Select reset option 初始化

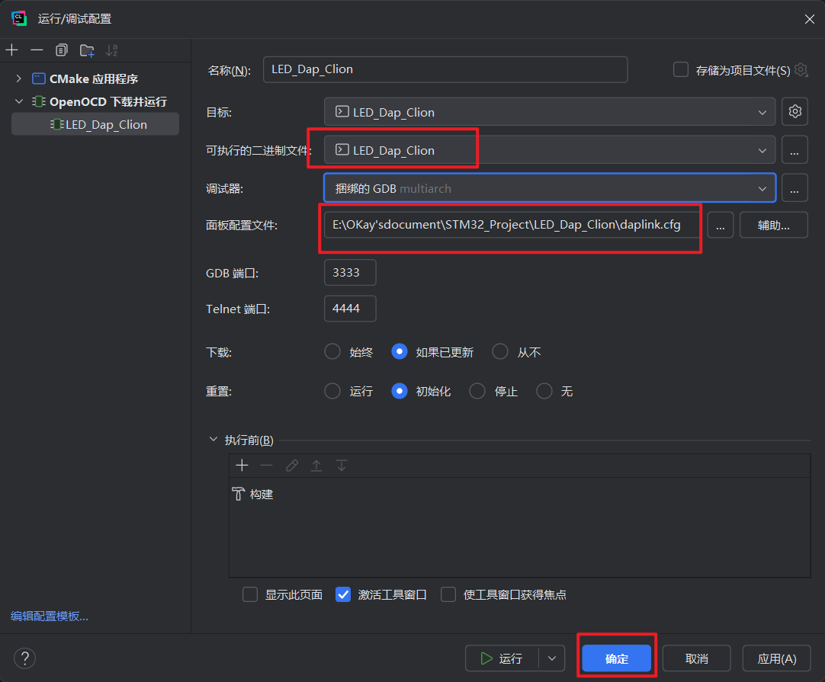[x=400, y=391]
